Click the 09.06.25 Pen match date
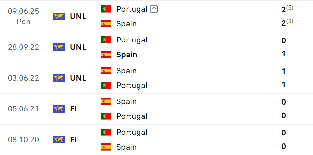Viewport: 313px width, 155px height. (x=23, y=16)
